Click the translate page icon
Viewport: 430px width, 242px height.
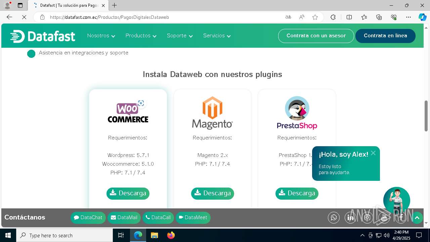(x=288, y=17)
